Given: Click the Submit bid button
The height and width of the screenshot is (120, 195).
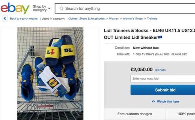Looking at the screenshot, I should [x=163, y=90].
